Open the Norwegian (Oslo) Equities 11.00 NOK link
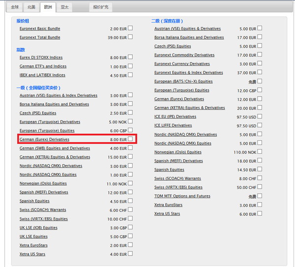The width and height of the screenshot is (295, 267). click(43, 183)
